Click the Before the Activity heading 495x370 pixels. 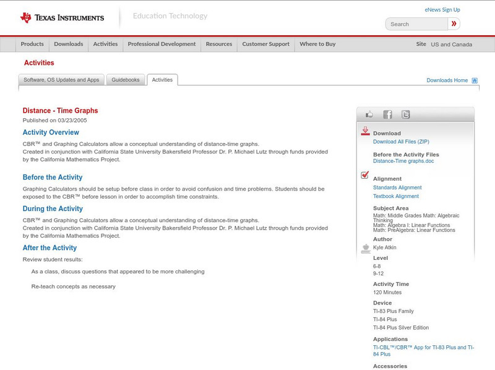pyautogui.click(x=53, y=177)
